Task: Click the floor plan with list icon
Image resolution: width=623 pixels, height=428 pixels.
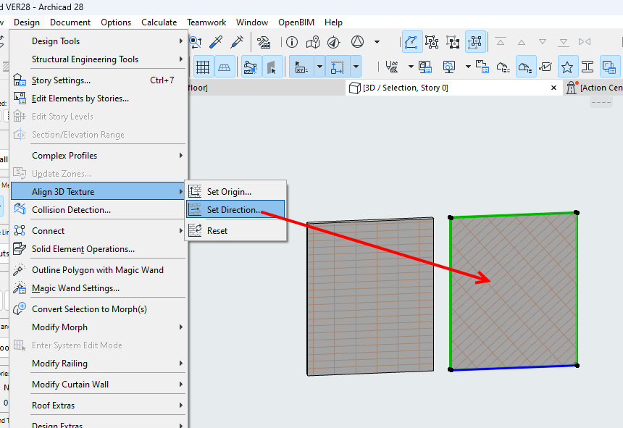Action: coord(482,67)
